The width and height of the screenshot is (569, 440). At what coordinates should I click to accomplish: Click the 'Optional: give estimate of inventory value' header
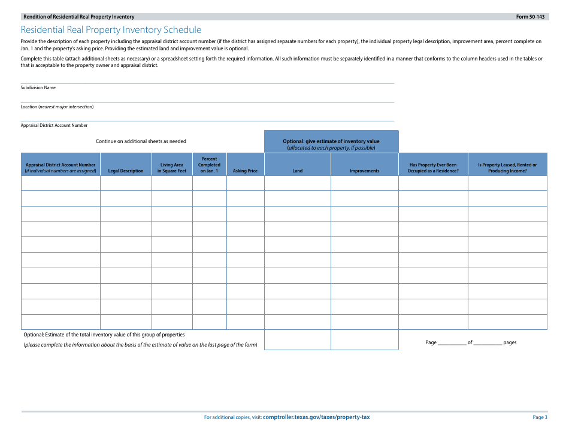tap(331, 142)
